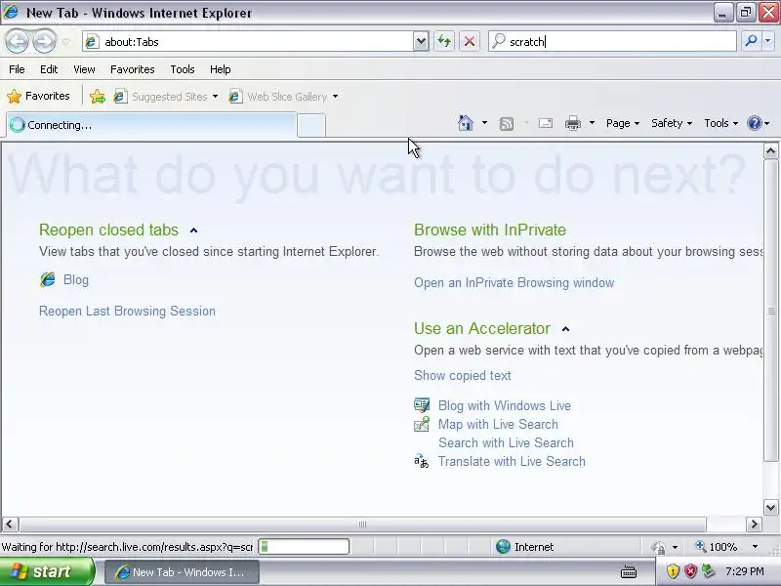Refresh the page with the green arrows icon

coord(444,41)
